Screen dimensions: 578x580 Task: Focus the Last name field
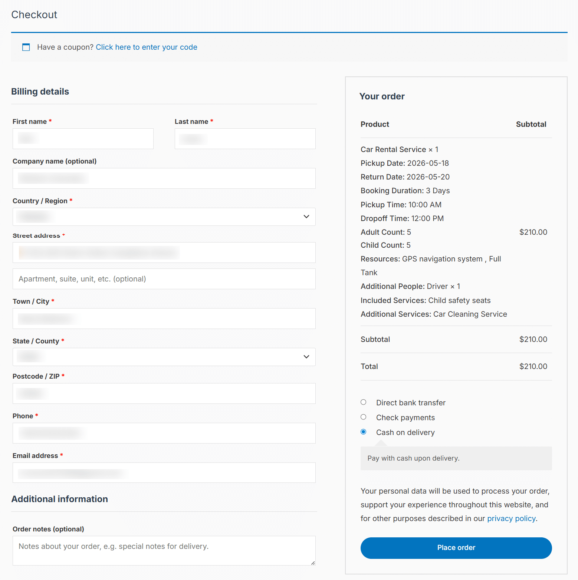(245, 139)
